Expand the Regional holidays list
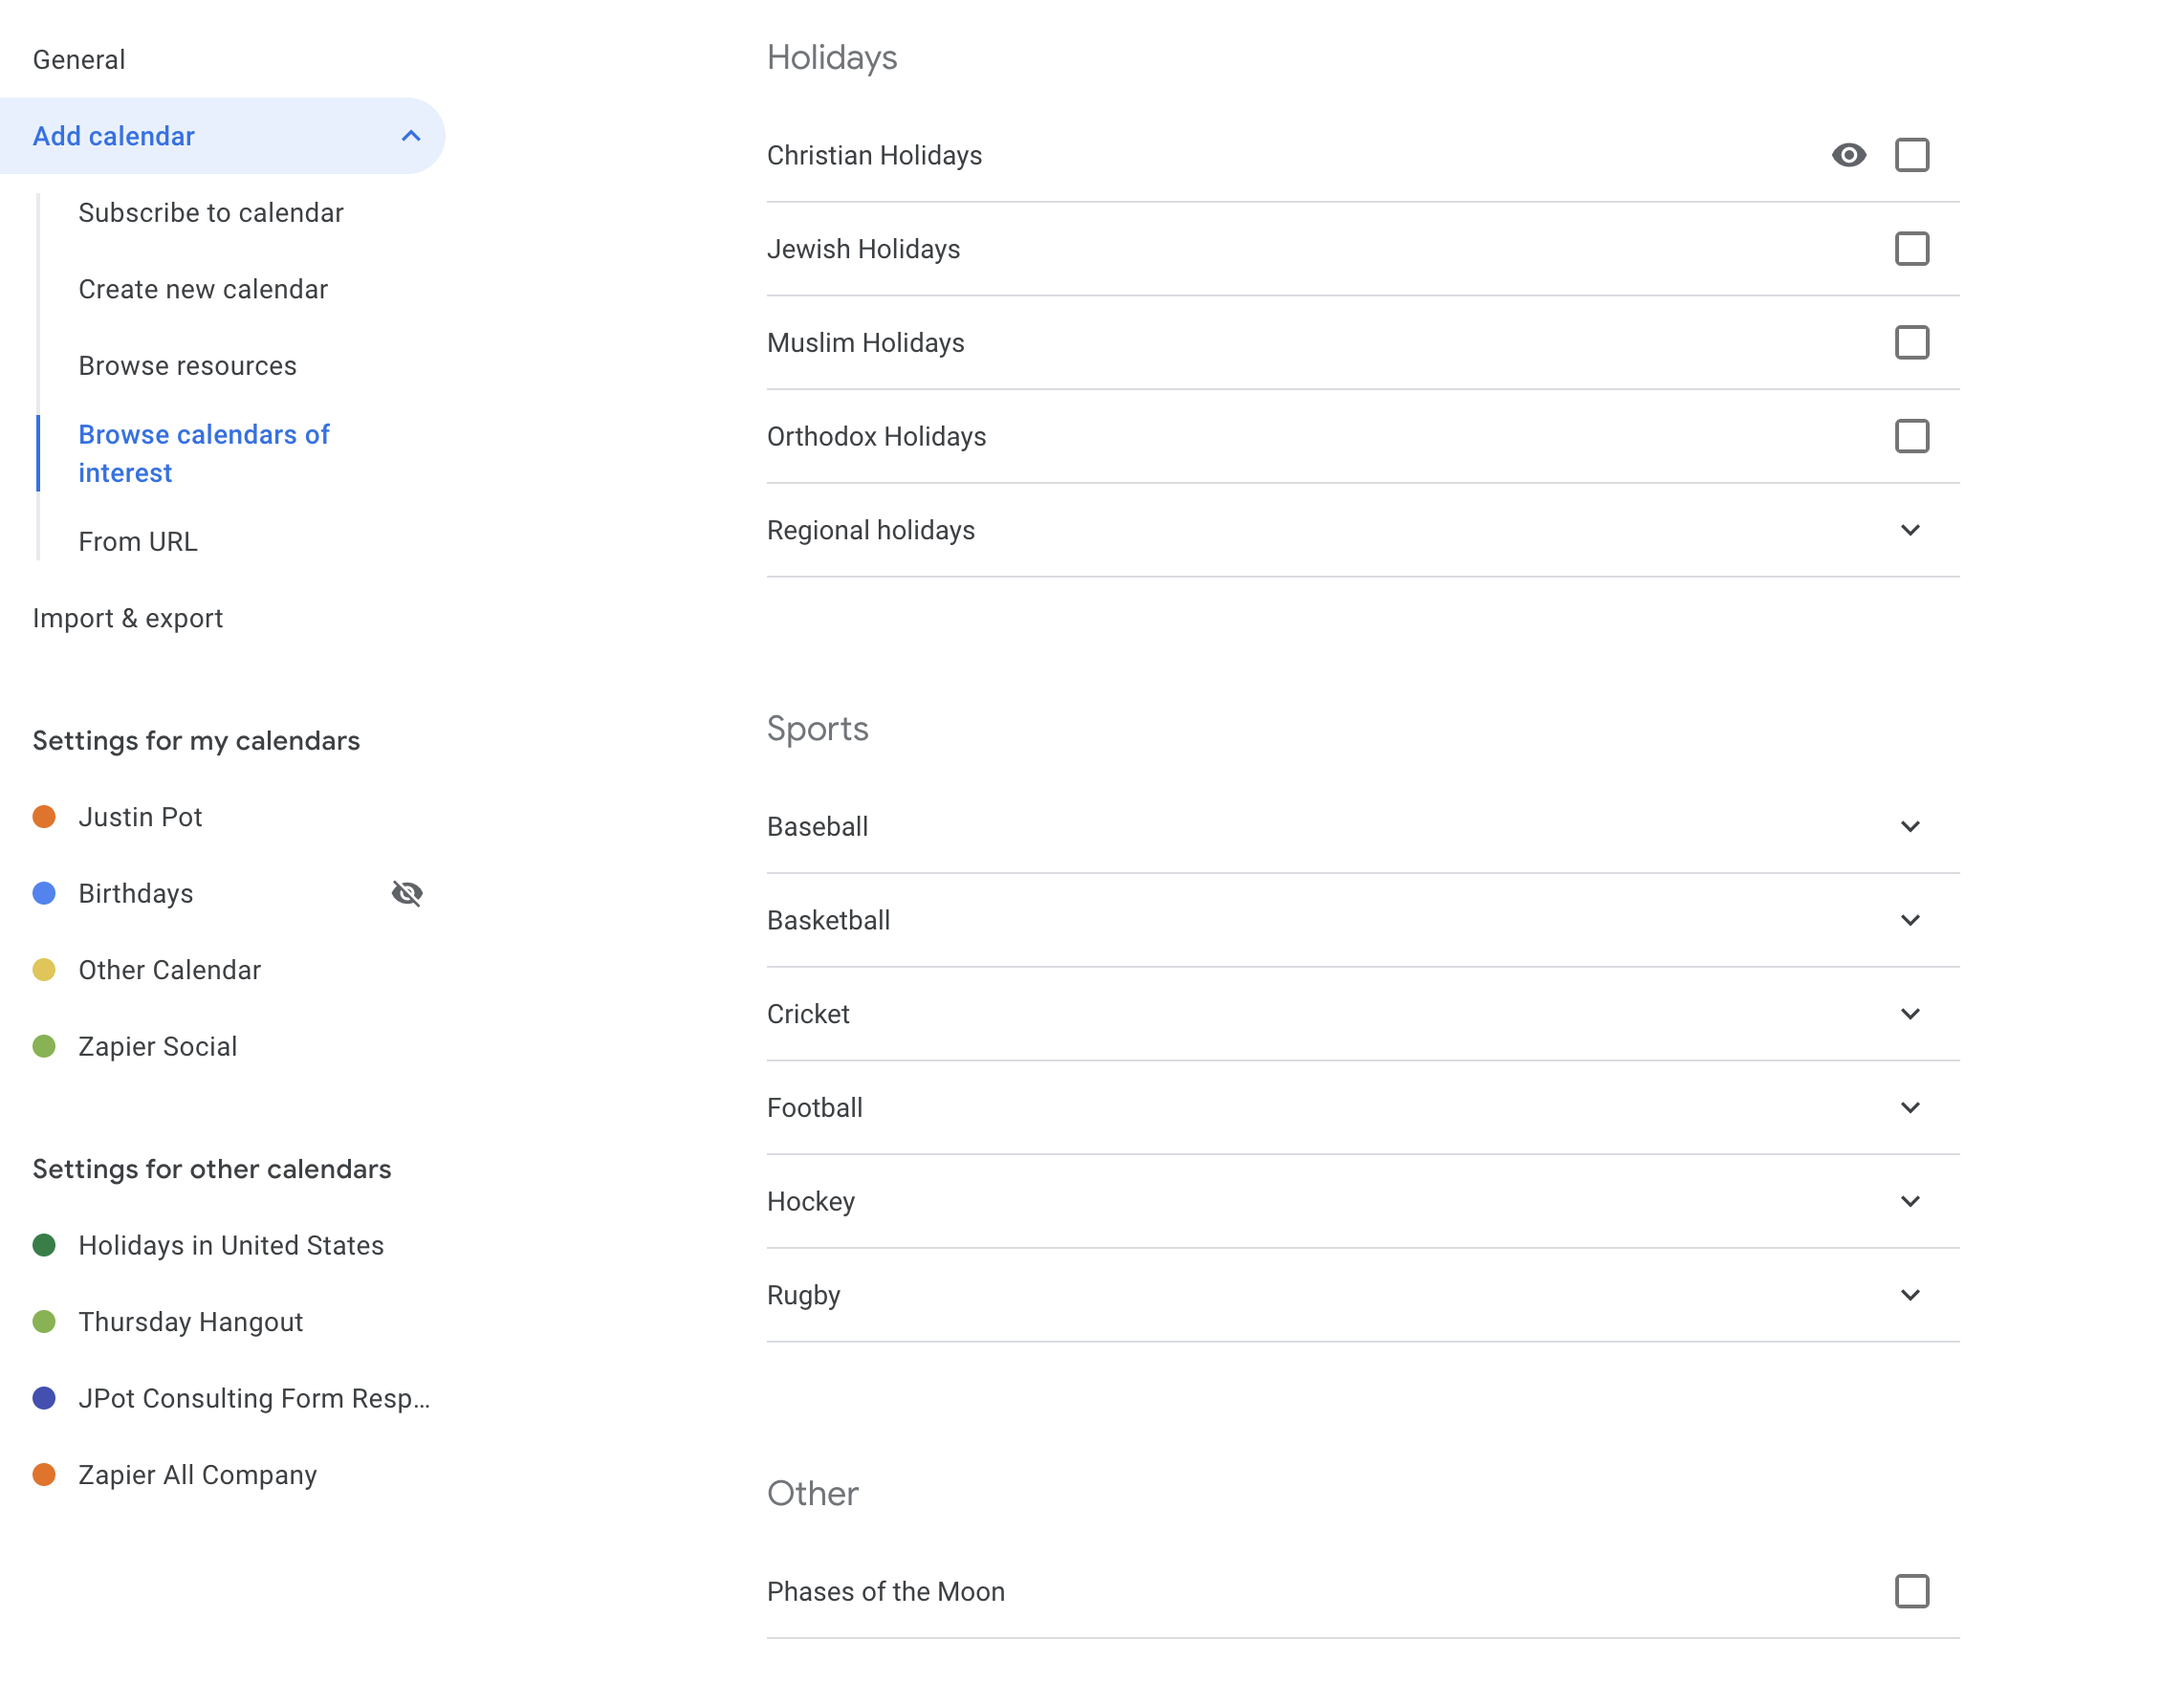 pyautogui.click(x=1909, y=530)
